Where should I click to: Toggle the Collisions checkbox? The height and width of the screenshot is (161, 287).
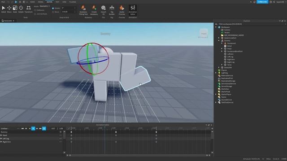click(x=35, y=10)
